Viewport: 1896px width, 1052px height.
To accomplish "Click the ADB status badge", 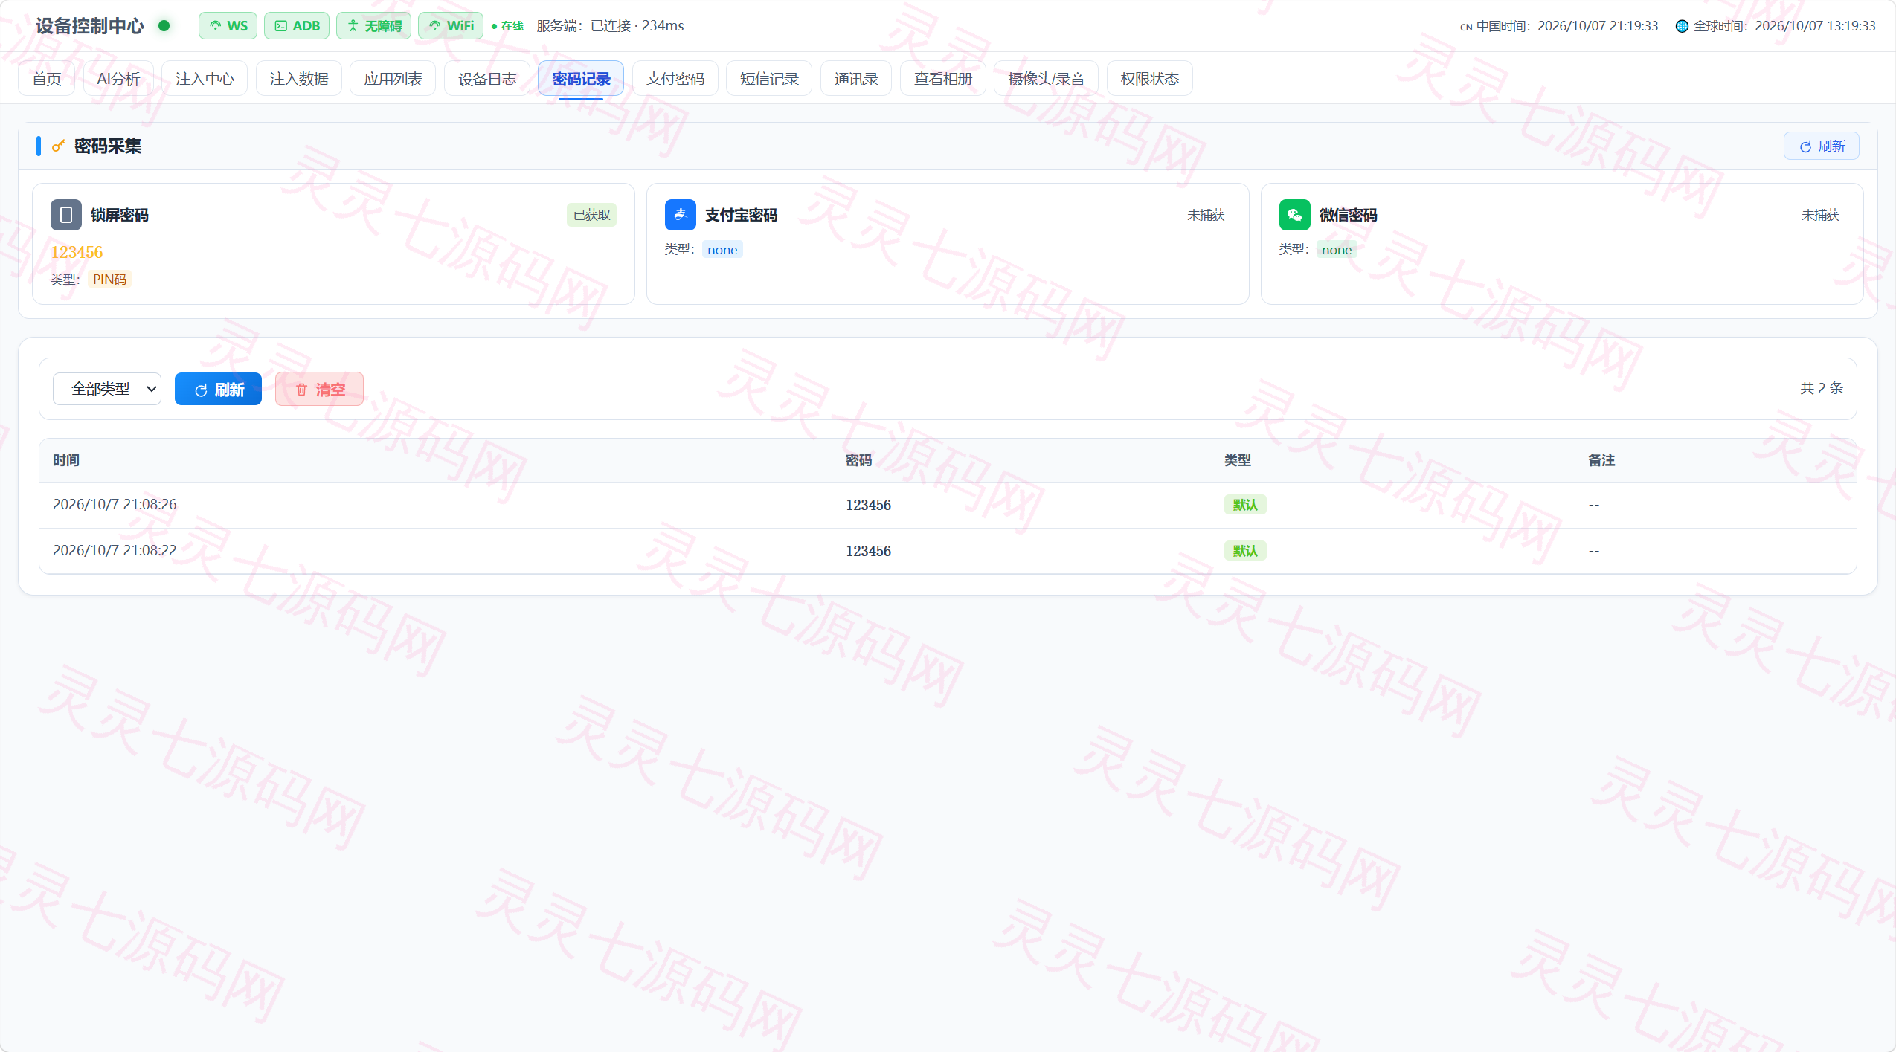I will [x=297, y=26].
